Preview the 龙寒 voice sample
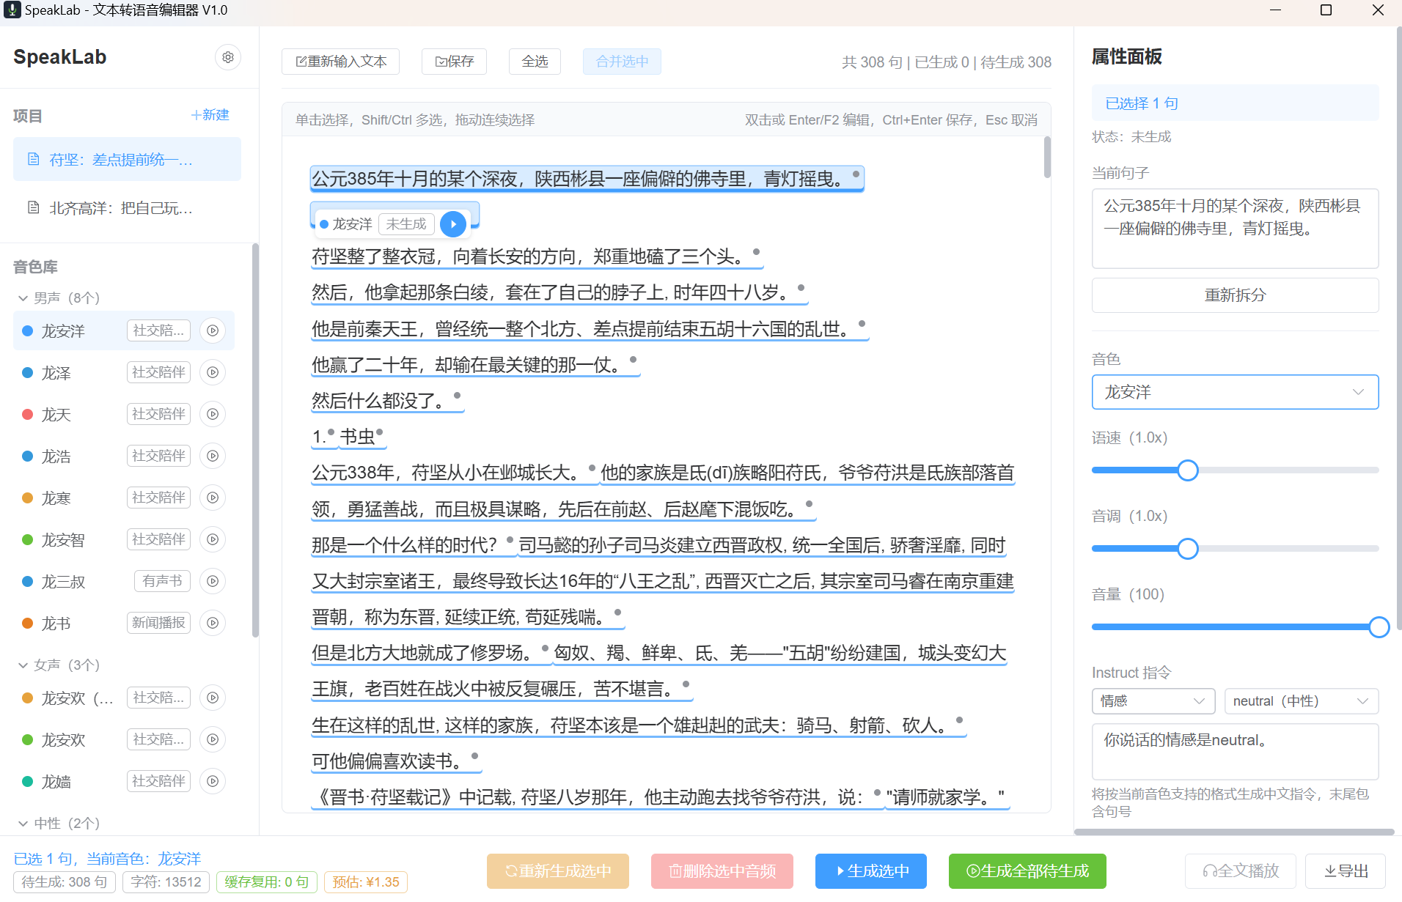Screen dimensions: 1402x902 213,498
